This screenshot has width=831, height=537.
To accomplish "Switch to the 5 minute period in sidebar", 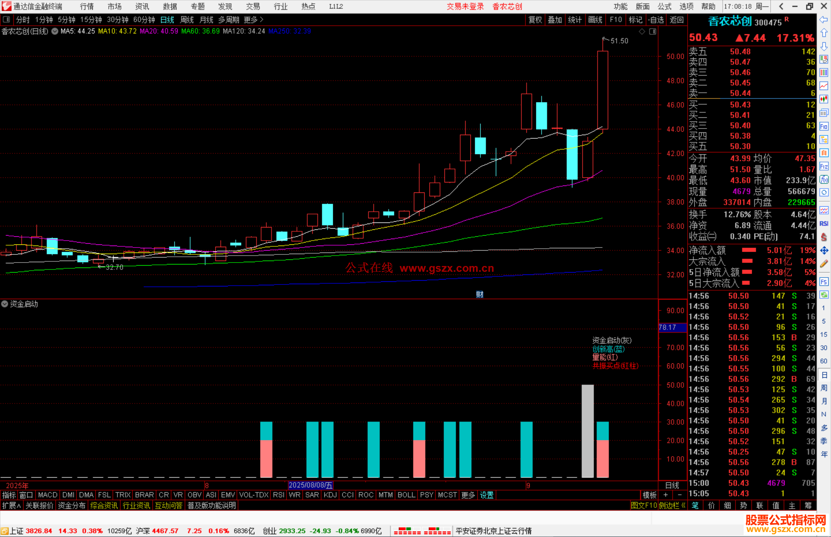I will pyautogui.click(x=823, y=321).
